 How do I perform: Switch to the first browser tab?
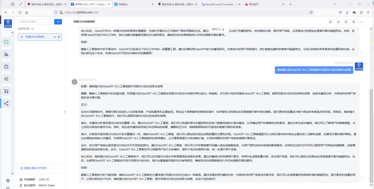(47, 4)
